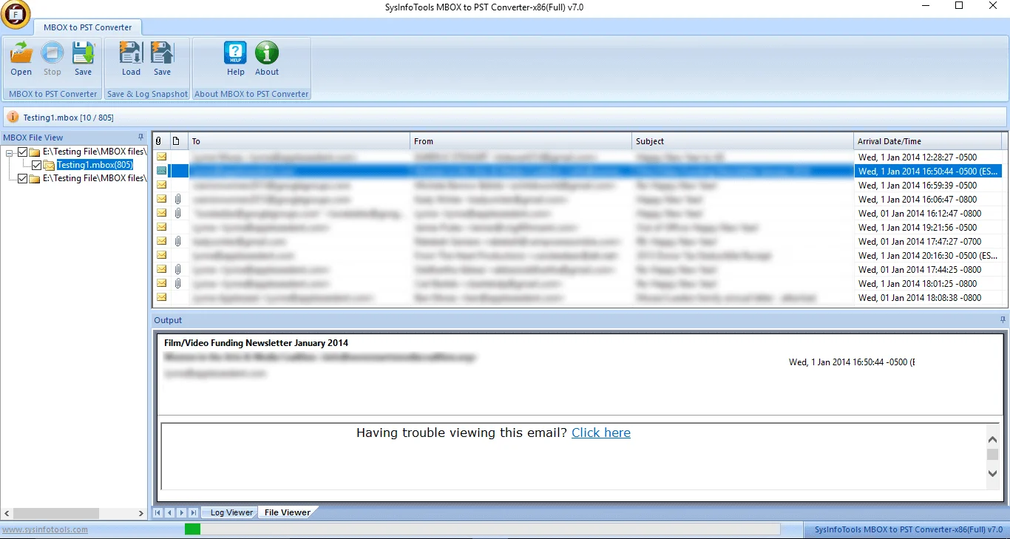Visit the www.sysinfotools.com link
The height and width of the screenshot is (539, 1010).
click(x=44, y=529)
